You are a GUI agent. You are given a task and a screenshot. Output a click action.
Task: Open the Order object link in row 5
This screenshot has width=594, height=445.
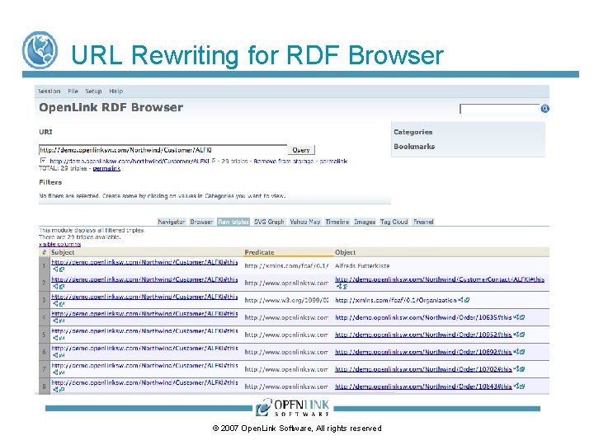click(423, 335)
